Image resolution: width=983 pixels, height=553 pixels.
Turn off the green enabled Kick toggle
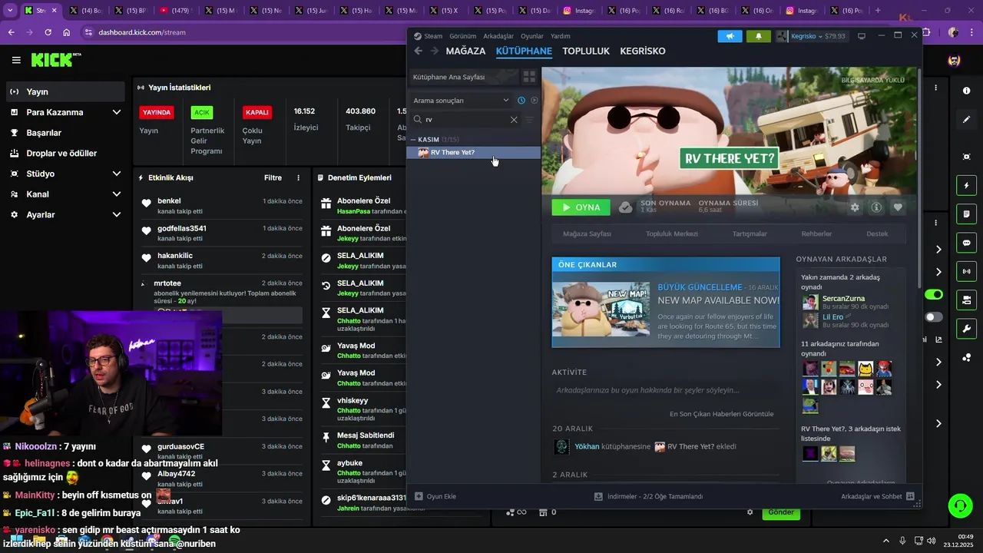[933, 295]
